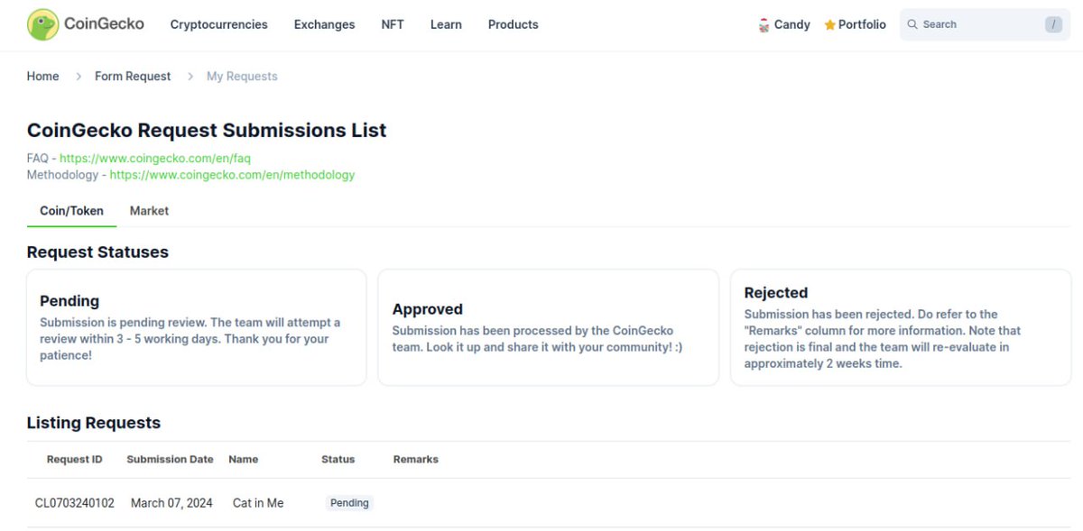Select request ID CL0703240102
Image resolution: width=1083 pixels, height=531 pixels.
[75, 503]
